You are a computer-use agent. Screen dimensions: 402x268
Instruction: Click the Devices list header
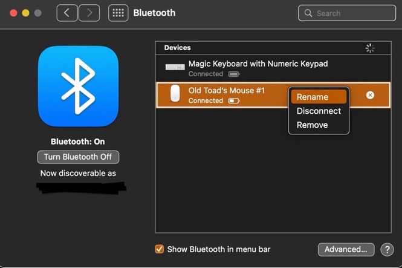pos(273,48)
